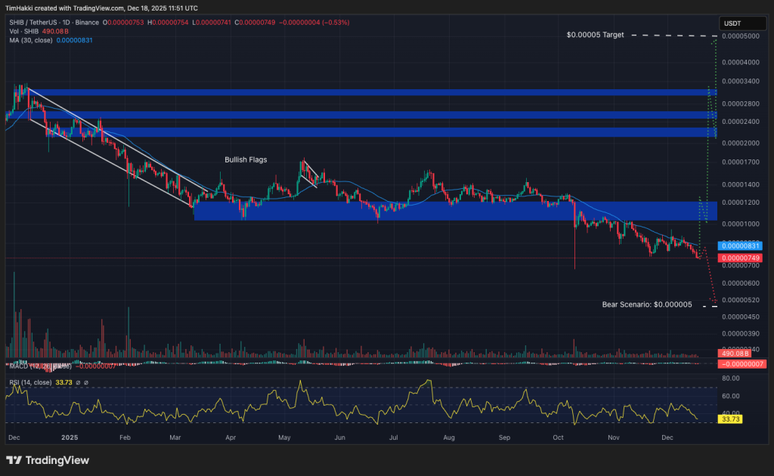Open the USDT currency selector at top right
Screen dimensions: 774x476
point(741,23)
